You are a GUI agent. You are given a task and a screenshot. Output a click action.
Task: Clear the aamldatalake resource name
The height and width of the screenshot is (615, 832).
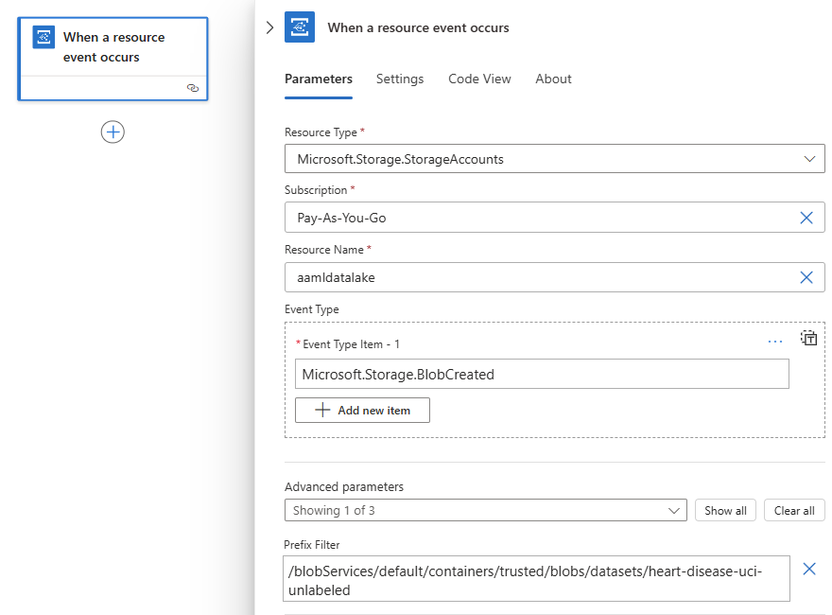(x=806, y=277)
